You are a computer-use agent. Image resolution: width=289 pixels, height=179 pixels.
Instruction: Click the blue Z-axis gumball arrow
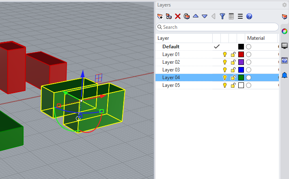click(x=83, y=74)
